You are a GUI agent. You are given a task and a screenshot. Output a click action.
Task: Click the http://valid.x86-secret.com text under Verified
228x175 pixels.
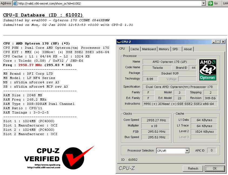(44, 167)
